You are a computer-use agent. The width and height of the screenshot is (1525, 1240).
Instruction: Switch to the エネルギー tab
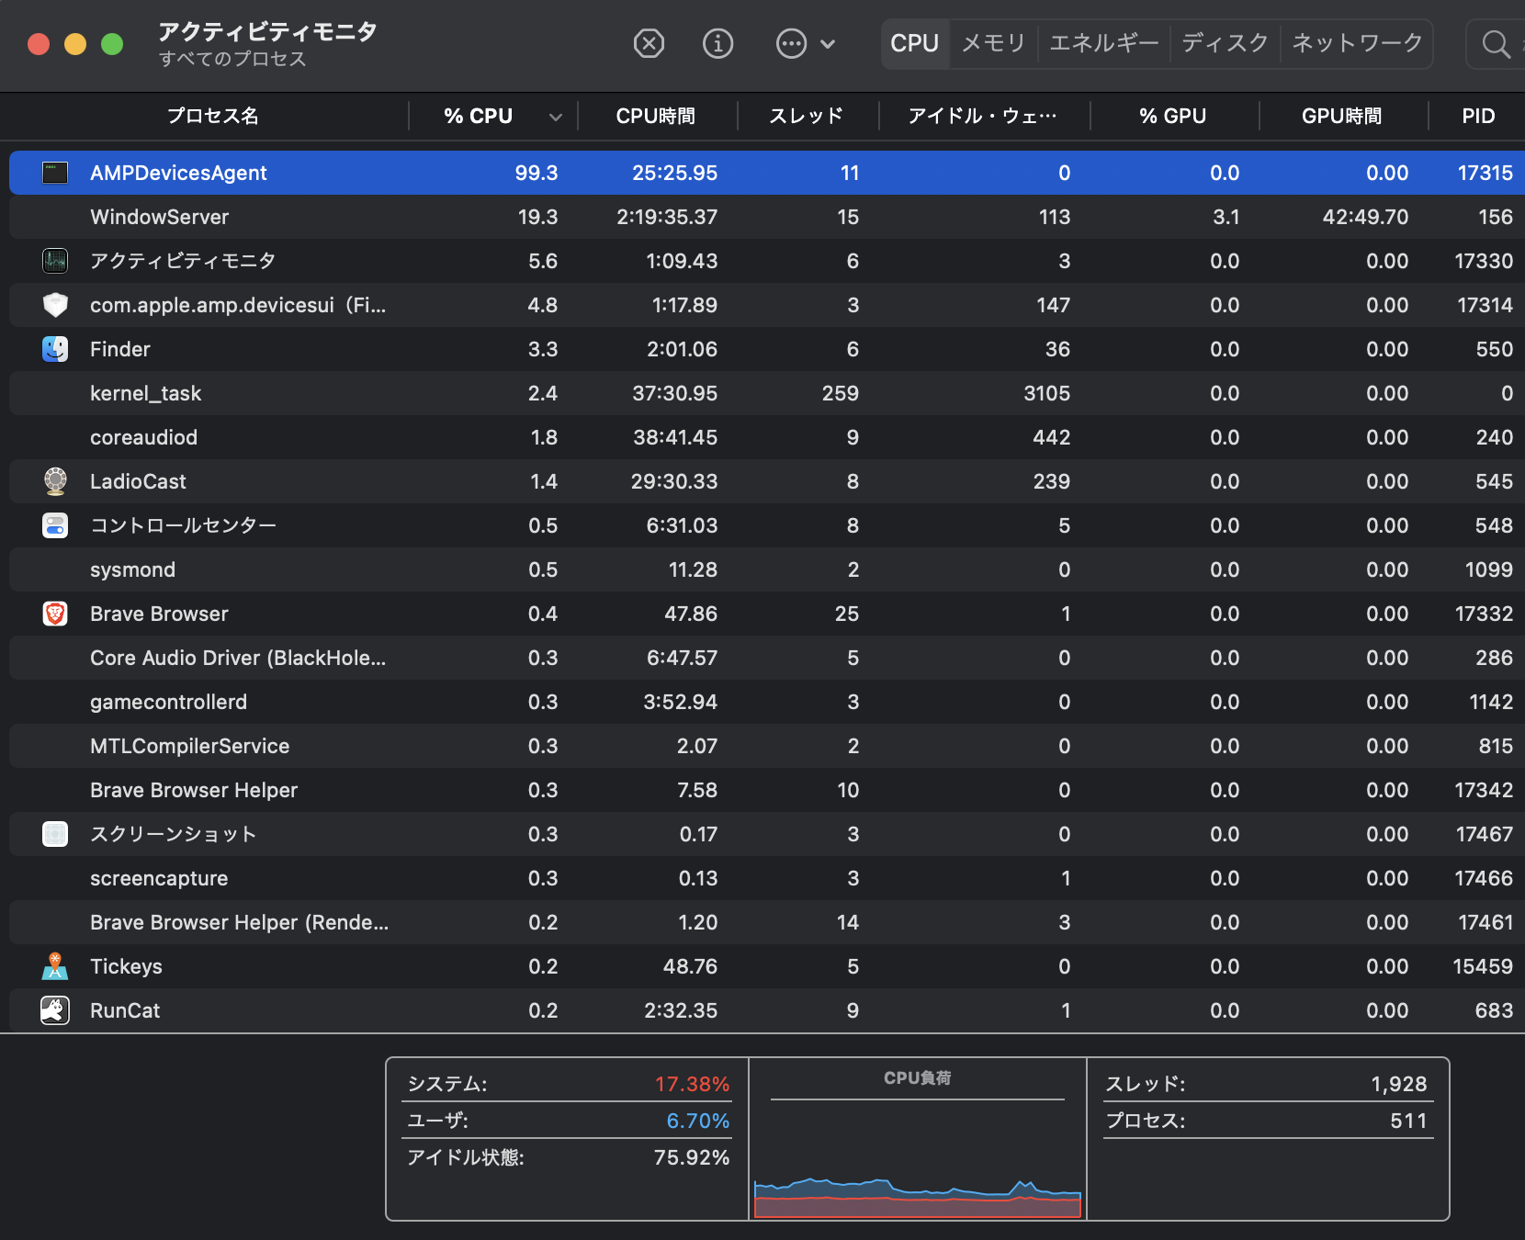(1103, 43)
